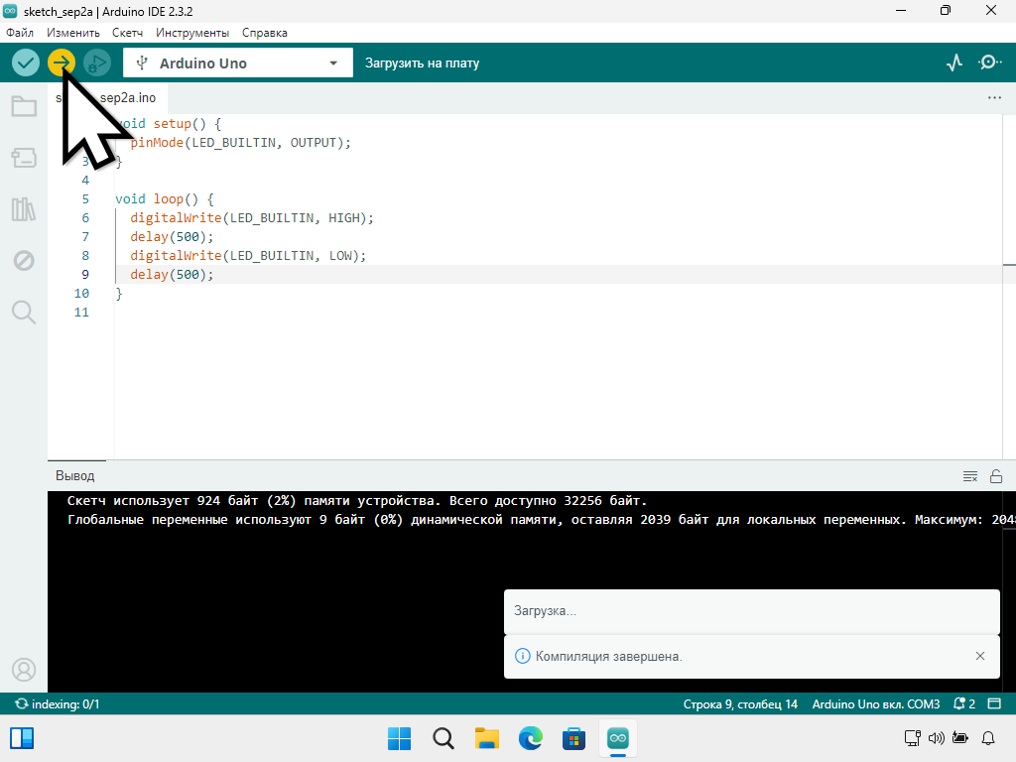Click 'pinMode(LED_BUILTIN, OUTPUT);' code line
This screenshot has width=1016, height=762.
240,143
